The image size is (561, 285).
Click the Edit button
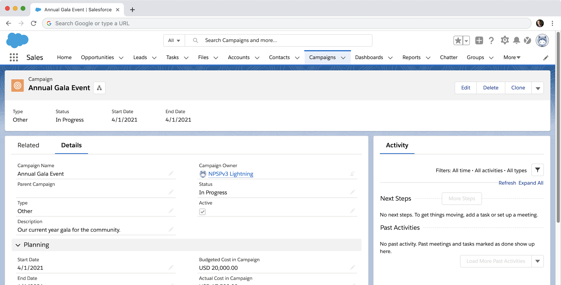coord(466,88)
